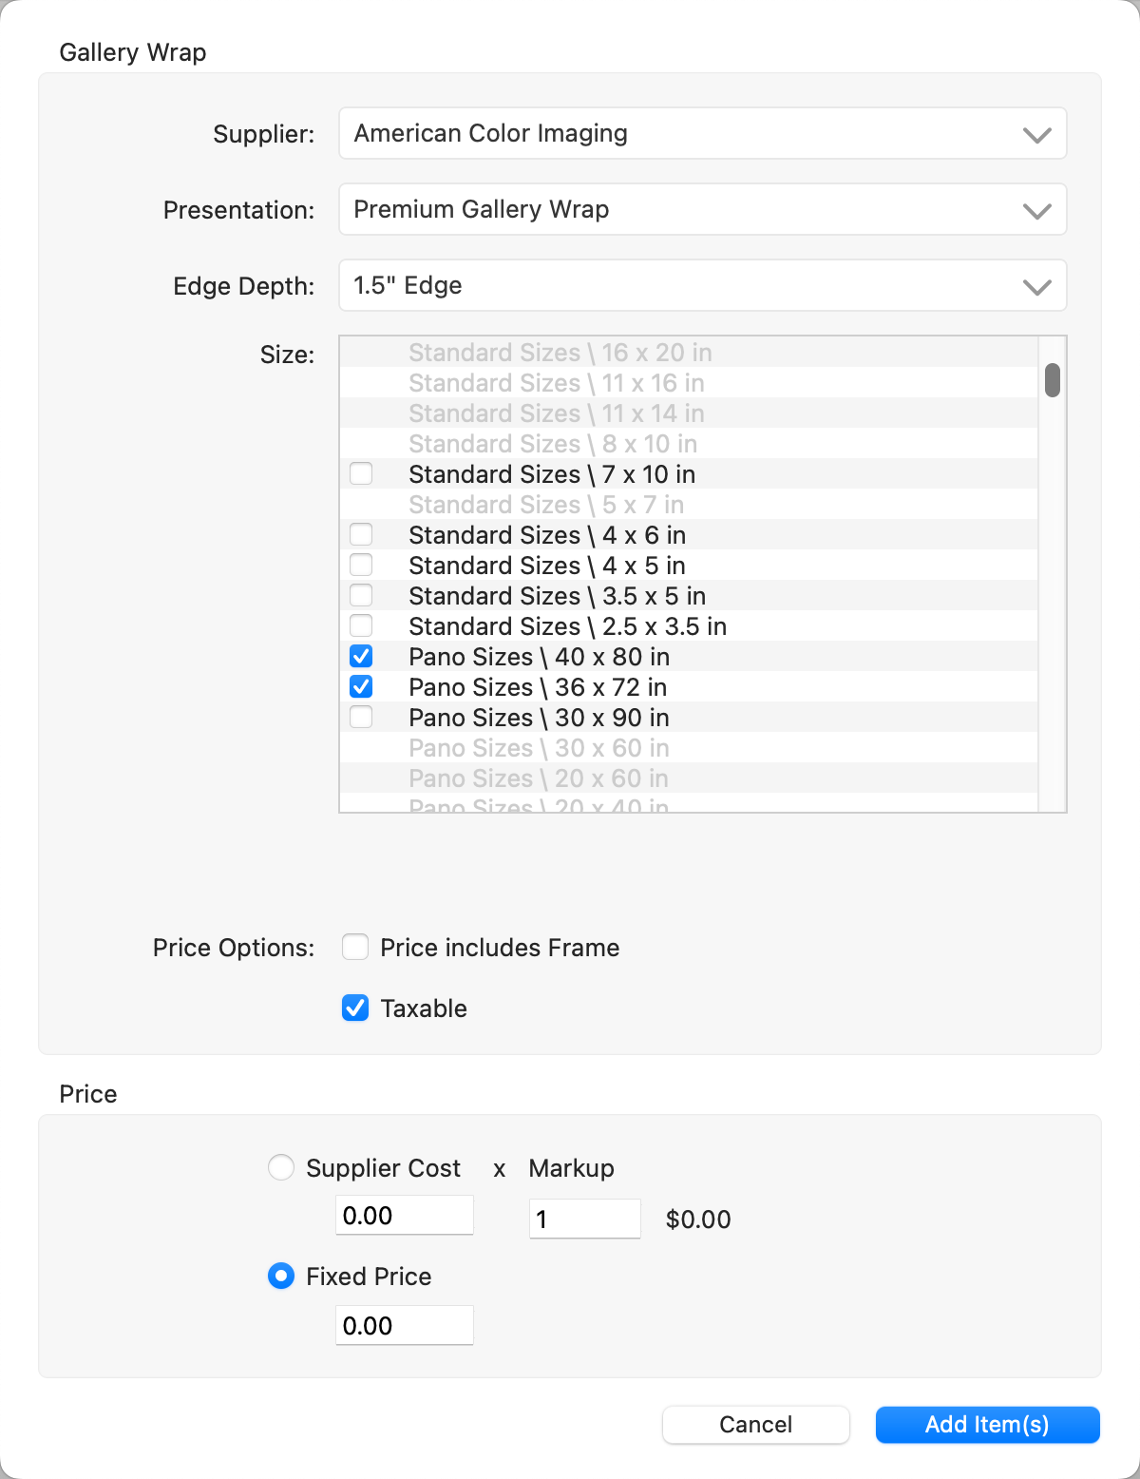Screen dimensions: 1140x1479
Task: Click the Size list scrollbar thumb
Action: click(1053, 380)
